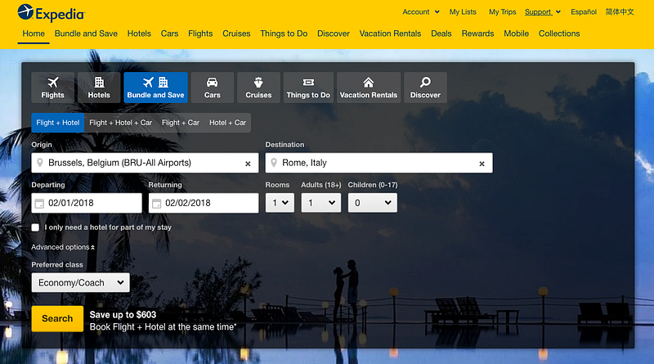
Task: Clear the Origin field with the x
Action: (248, 164)
